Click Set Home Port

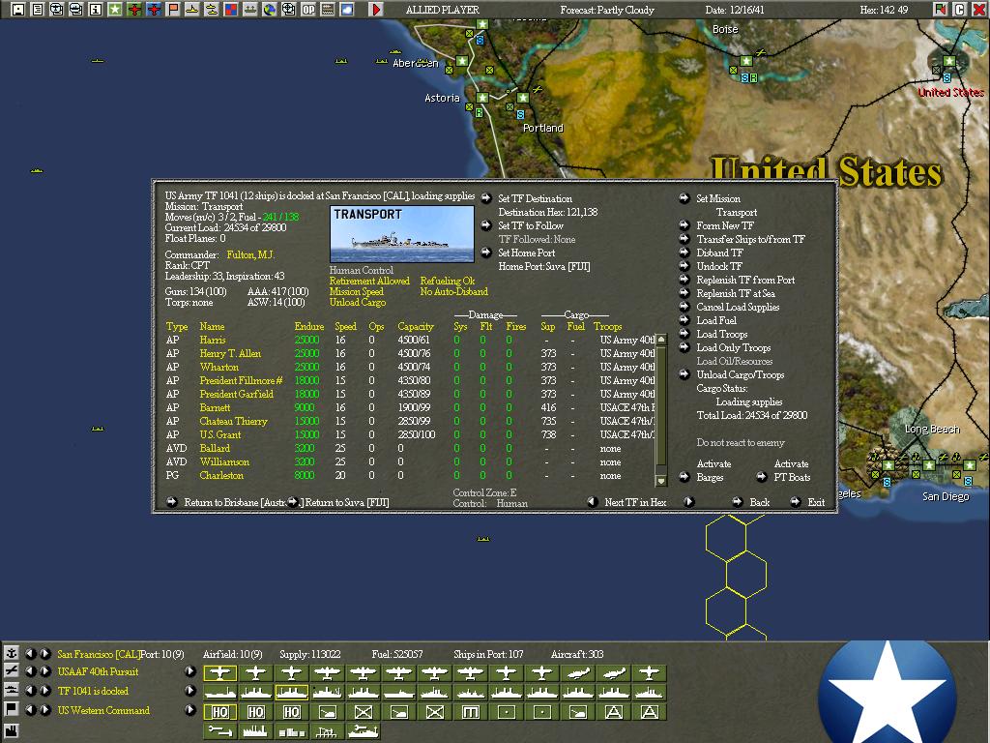pos(527,253)
